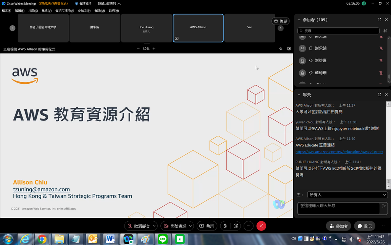Collapse the 參加者 participants panel
This screenshot has height=245, width=391.
coord(299,20)
